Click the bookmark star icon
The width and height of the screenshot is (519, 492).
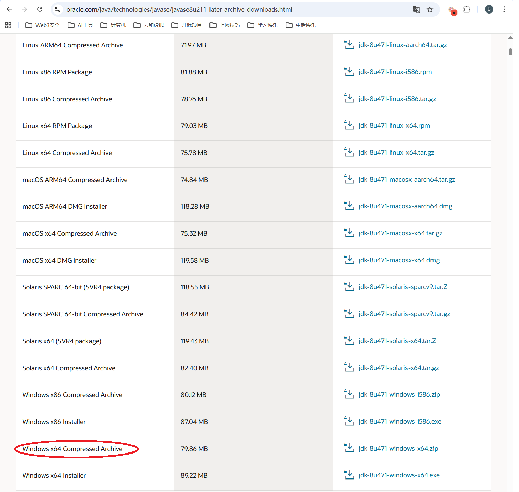(430, 9)
